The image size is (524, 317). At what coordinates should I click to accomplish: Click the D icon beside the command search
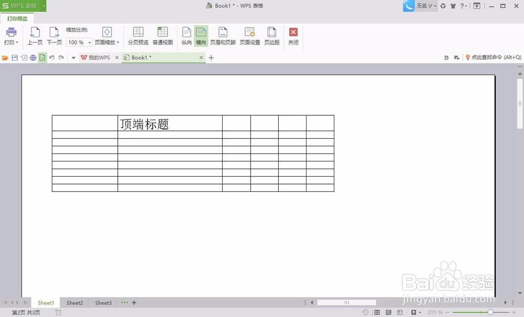click(446, 58)
